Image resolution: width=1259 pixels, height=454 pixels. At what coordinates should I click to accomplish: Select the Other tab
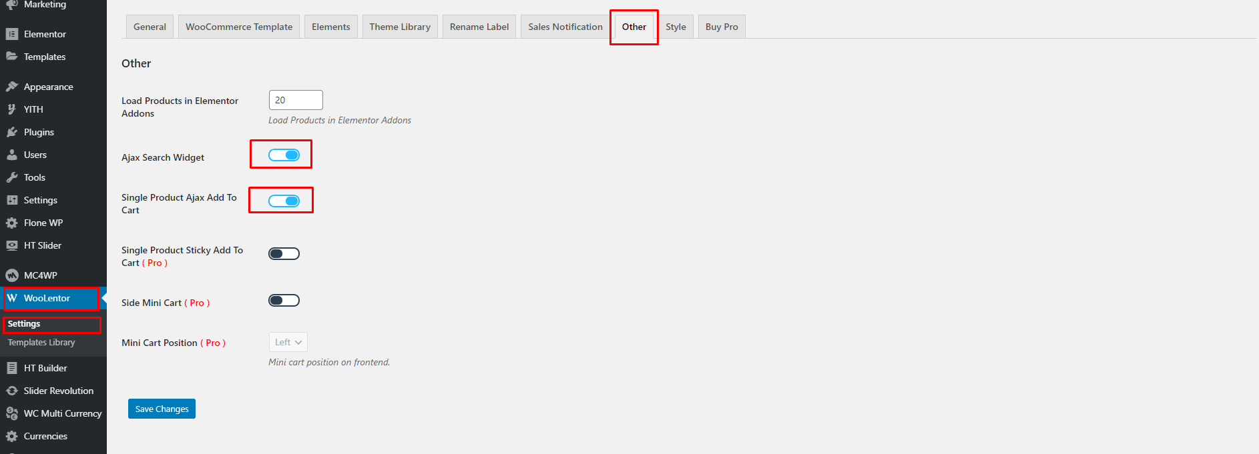(634, 27)
